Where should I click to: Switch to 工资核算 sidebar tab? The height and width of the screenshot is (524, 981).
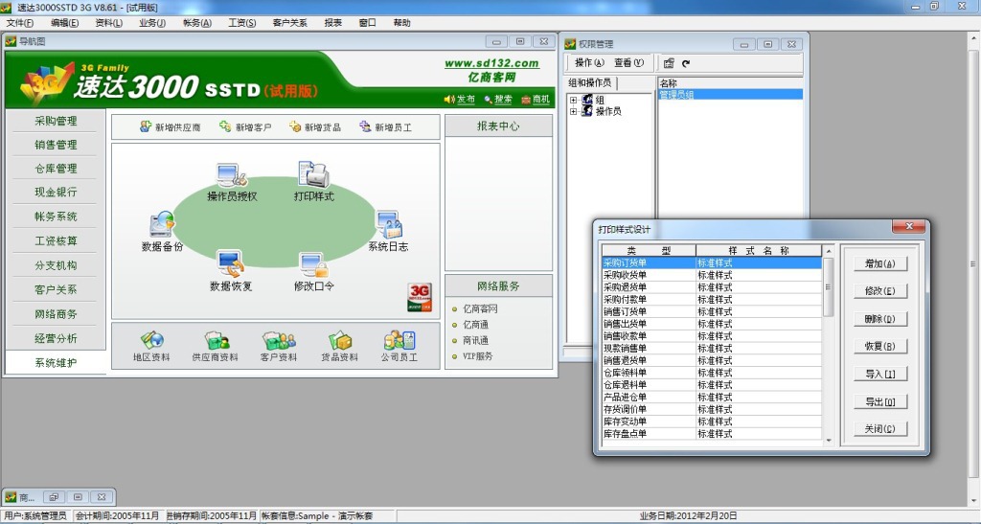click(x=56, y=240)
